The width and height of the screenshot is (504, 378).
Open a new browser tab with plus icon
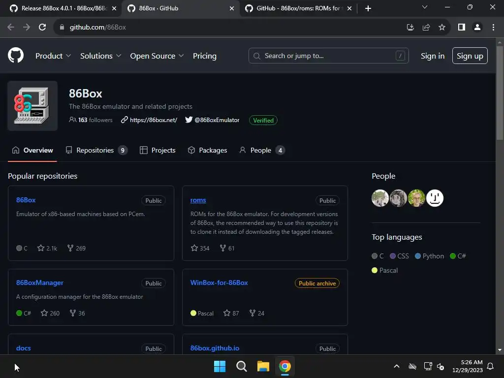368,8
